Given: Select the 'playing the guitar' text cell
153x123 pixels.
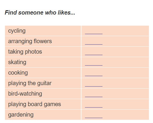Looking at the screenshot, I should coord(43,83).
